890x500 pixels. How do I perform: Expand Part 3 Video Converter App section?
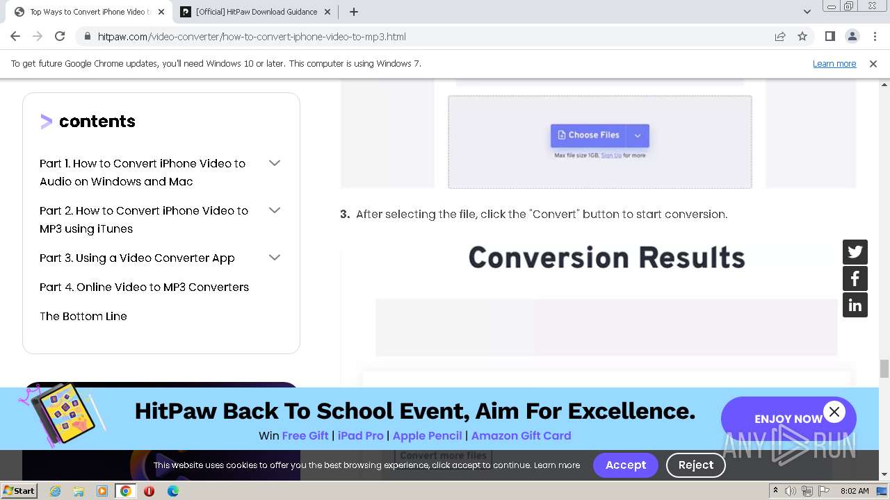tap(275, 258)
